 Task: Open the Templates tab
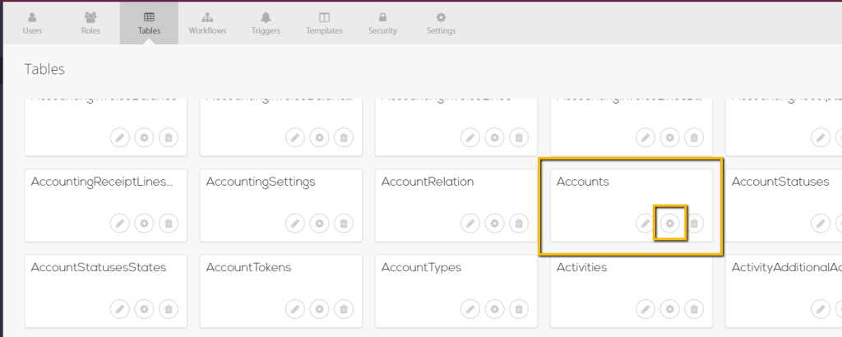coord(324,23)
